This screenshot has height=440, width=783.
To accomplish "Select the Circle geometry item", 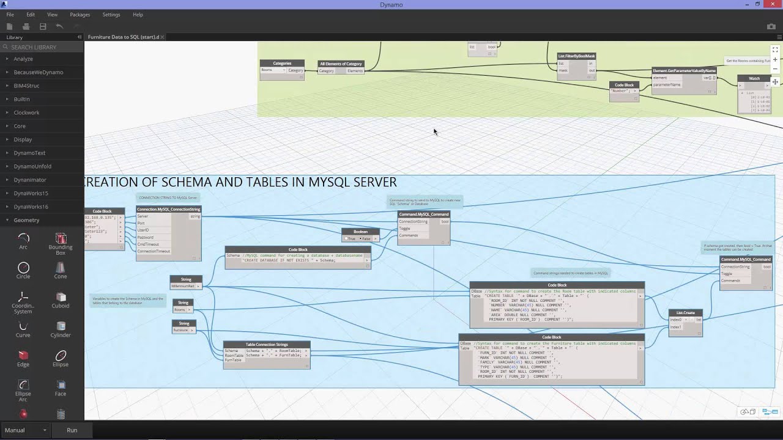I will click(23, 271).
